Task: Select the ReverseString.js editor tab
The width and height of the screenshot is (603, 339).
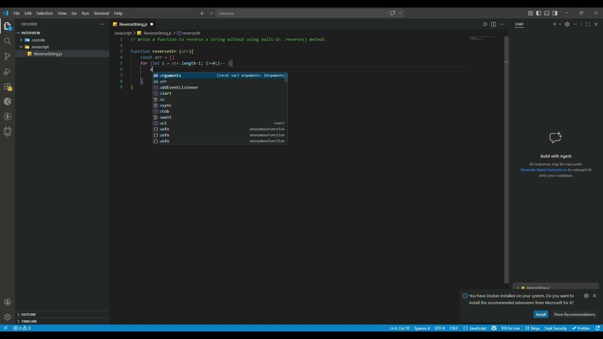Action: 133,24
